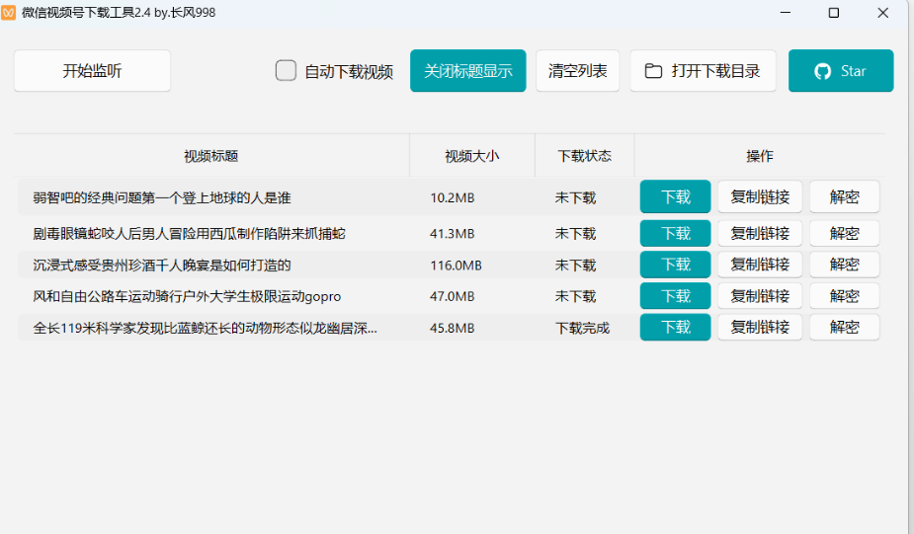Maximize the application window
This screenshot has height=534, width=914.
click(x=833, y=13)
